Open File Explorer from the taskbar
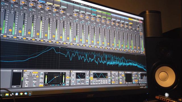 tap(7, 95)
